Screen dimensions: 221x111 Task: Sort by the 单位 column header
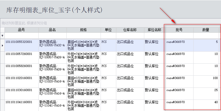[108, 30]
